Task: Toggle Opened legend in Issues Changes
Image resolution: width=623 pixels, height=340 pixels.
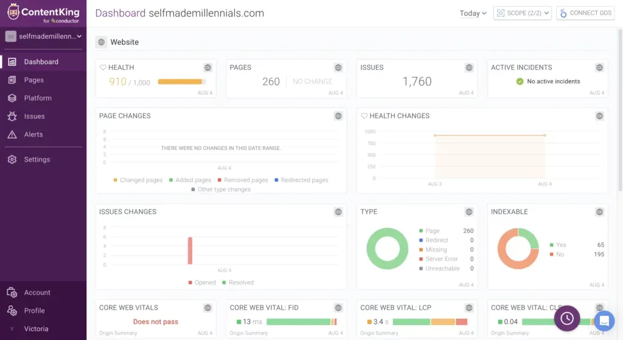Action: (202, 283)
